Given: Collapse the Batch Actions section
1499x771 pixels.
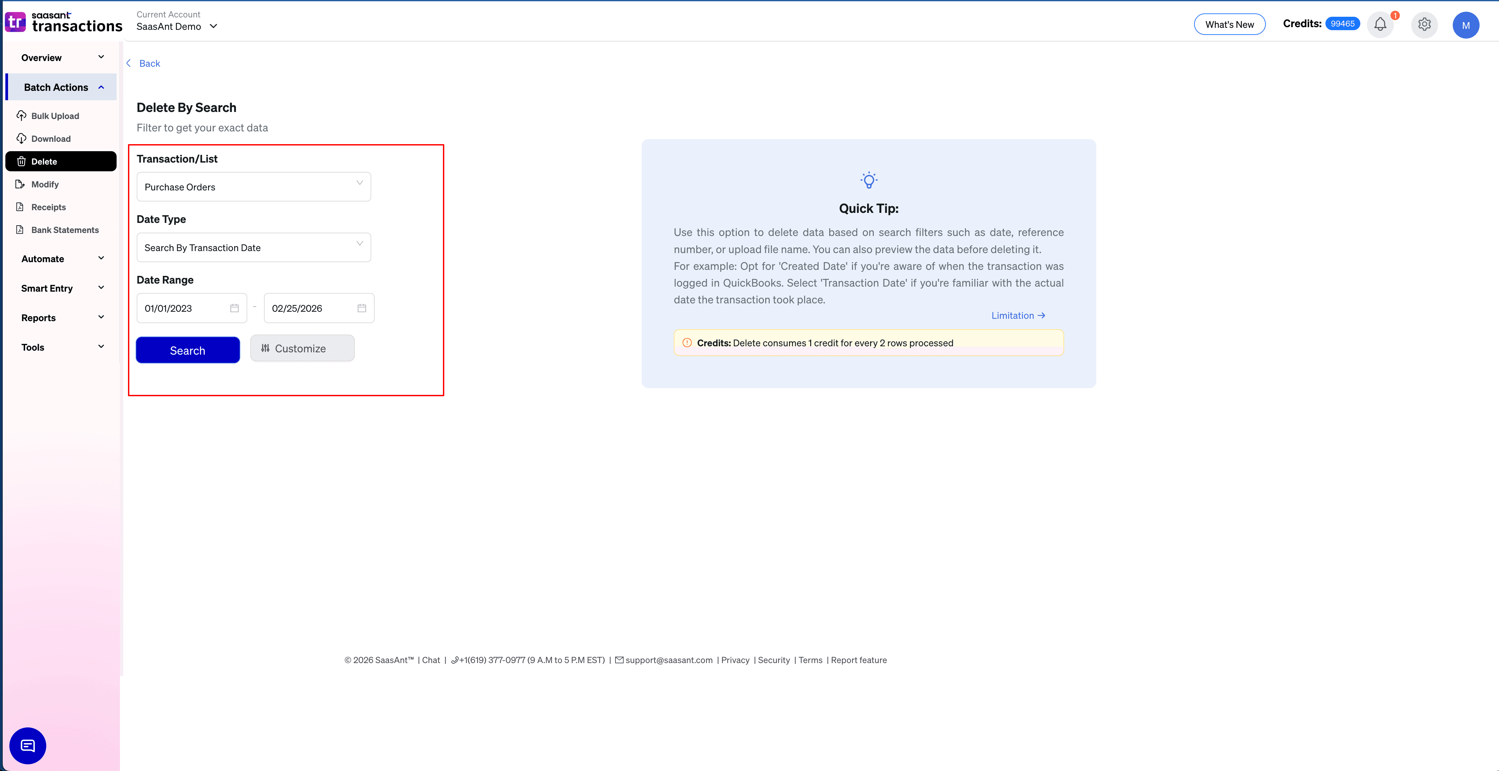Looking at the screenshot, I should 101,87.
